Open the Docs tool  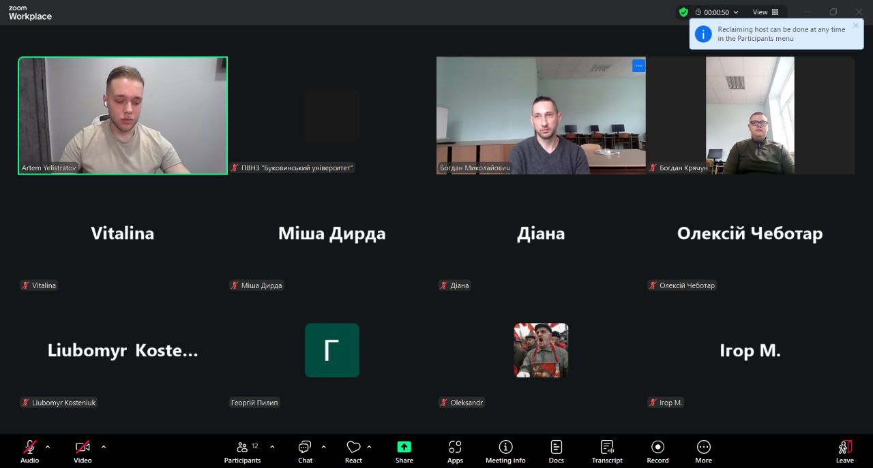(556, 451)
